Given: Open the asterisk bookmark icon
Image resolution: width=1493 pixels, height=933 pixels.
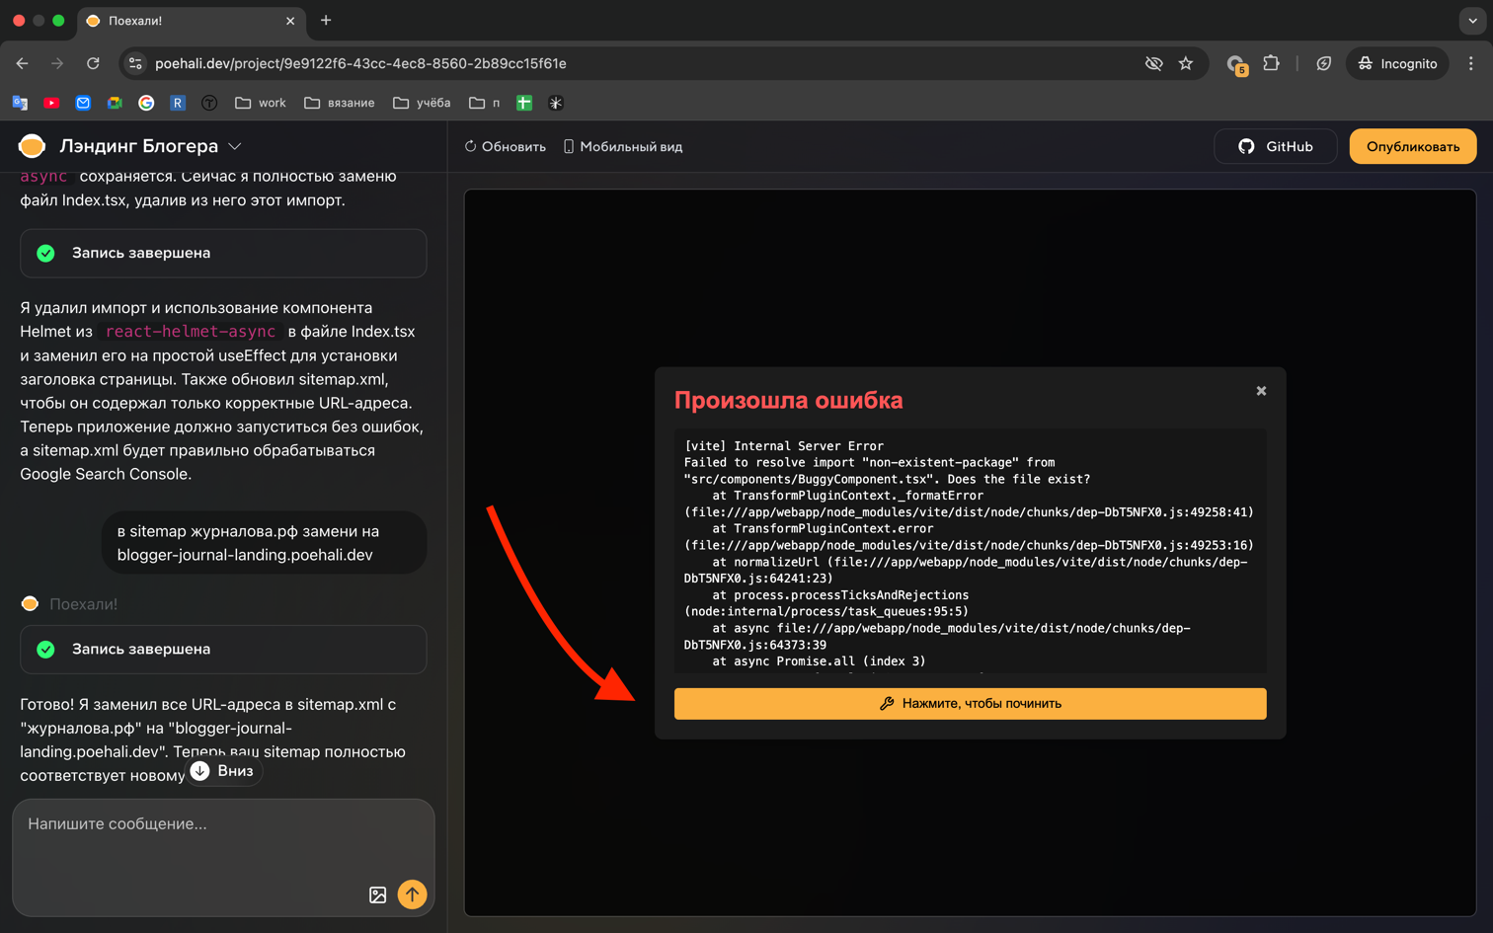Looking at the screenshot, I should tap(556, 103).
